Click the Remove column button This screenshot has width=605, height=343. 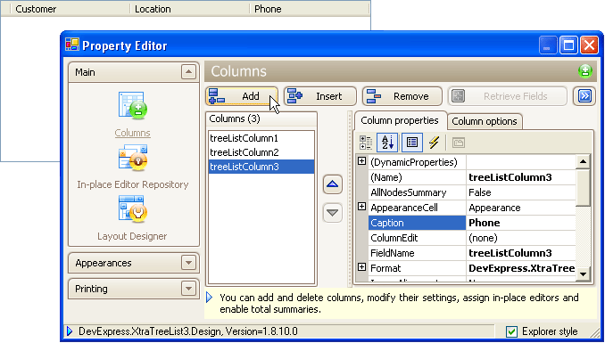pyautogui.click(x=402, y=96)
